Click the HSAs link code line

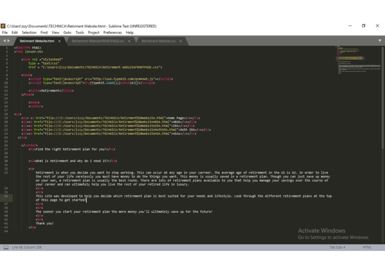click(109, 134)
